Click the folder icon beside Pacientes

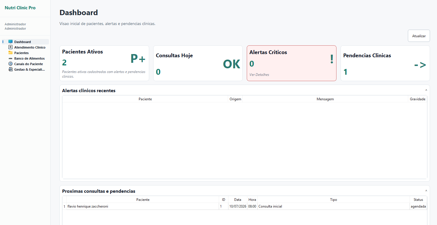tap(10, 53)
